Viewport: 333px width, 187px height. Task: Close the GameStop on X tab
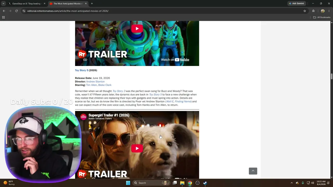(x=44, y=4)
